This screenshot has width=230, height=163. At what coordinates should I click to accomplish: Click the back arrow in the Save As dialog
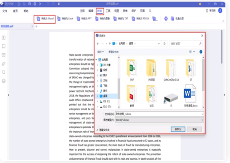coord(98,44)
